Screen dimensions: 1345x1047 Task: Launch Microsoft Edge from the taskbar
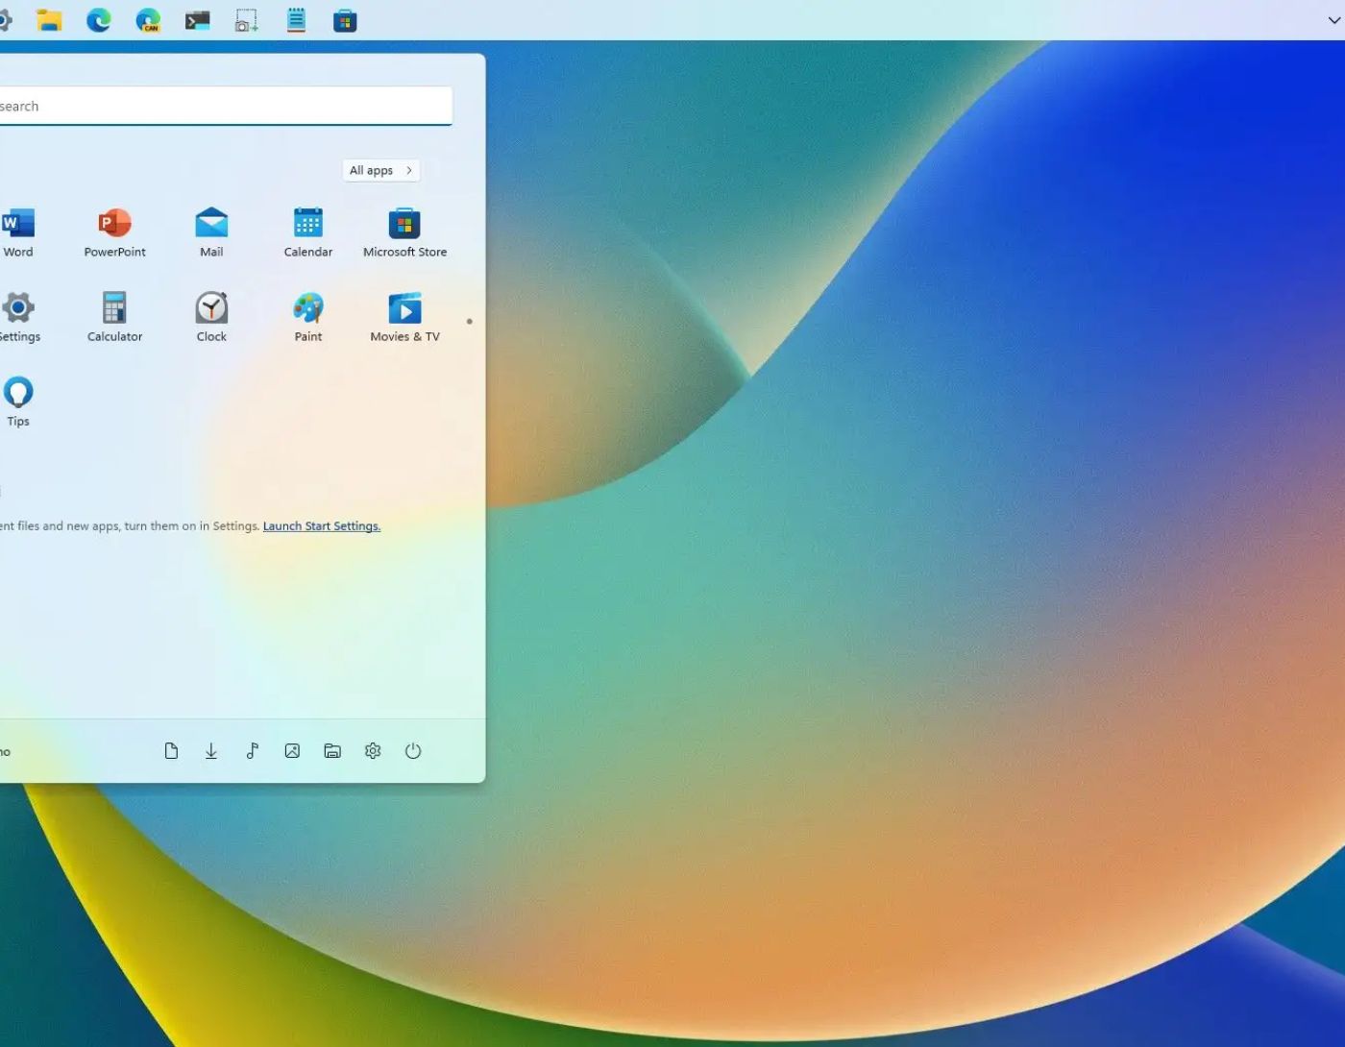pos(99,20)
